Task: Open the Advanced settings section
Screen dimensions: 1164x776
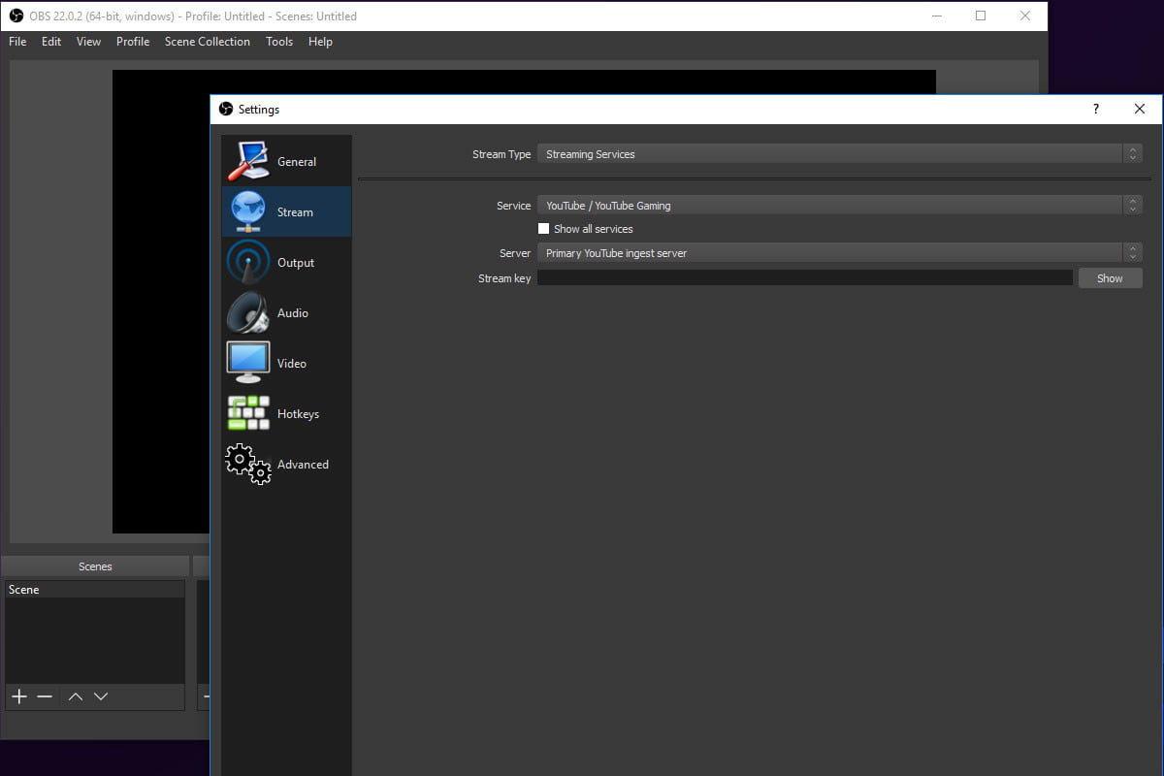Action: (286, 464)
